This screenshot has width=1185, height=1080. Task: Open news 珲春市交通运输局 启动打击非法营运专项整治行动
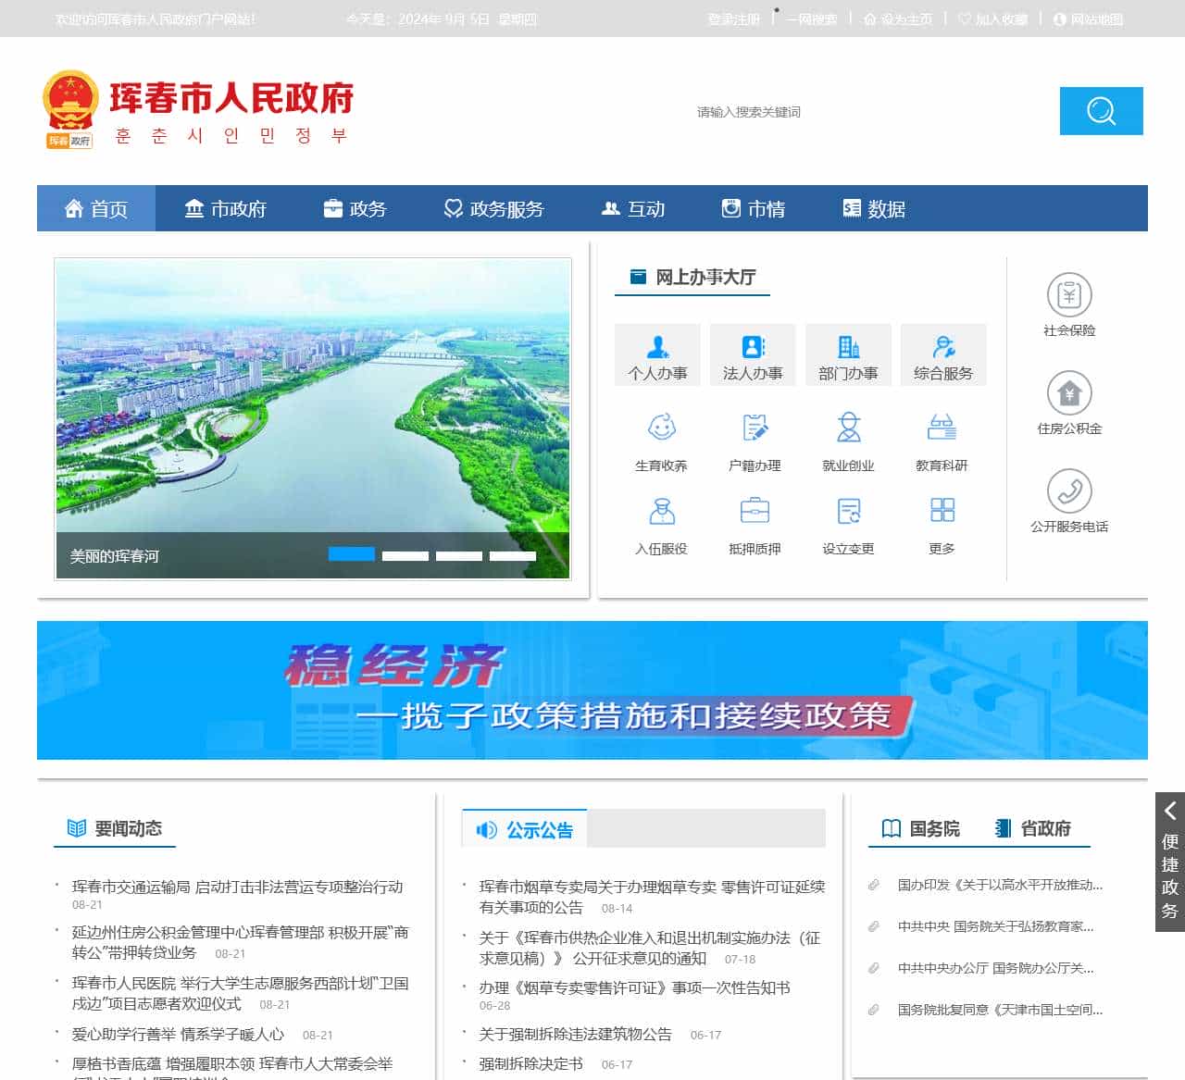(238, 887)
